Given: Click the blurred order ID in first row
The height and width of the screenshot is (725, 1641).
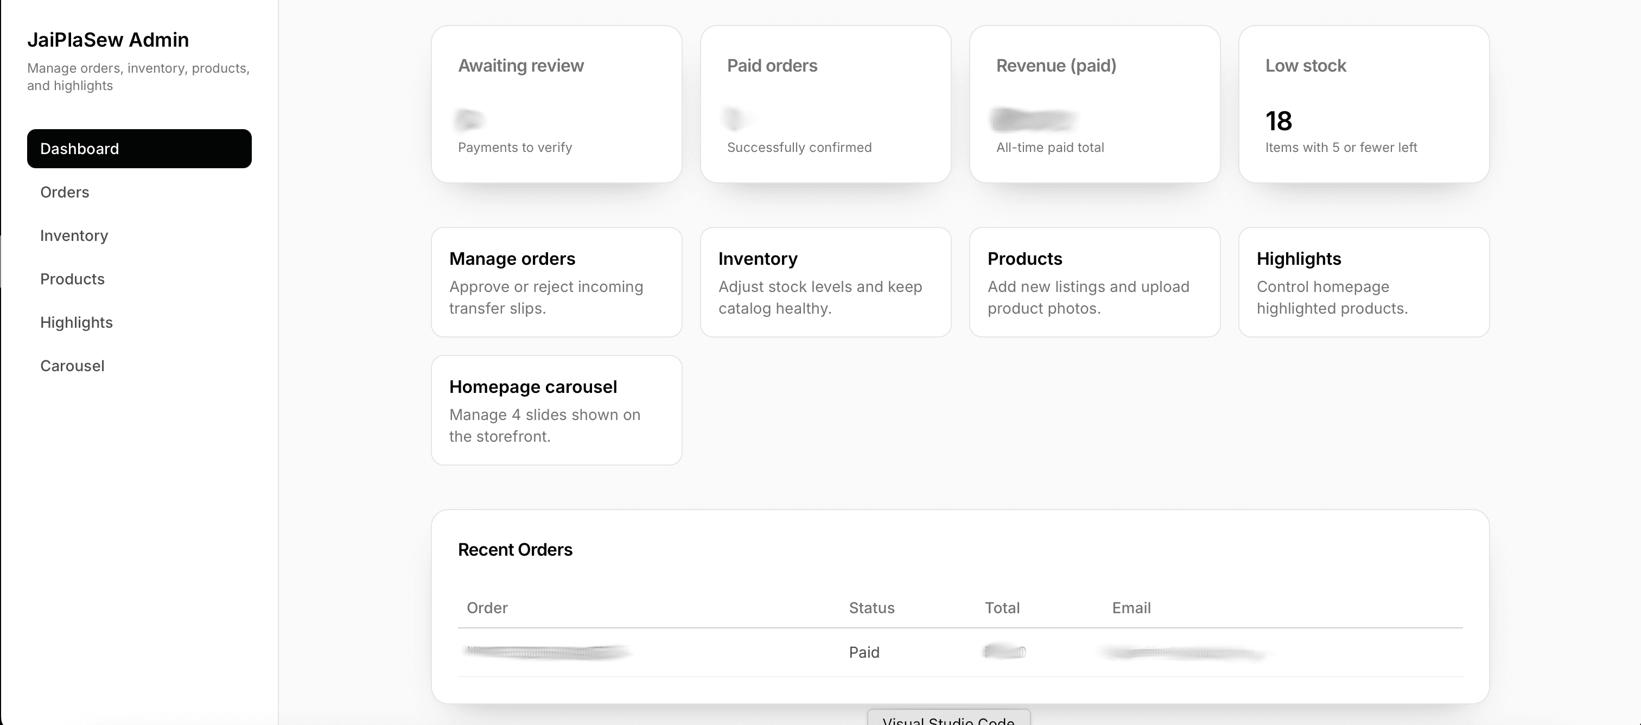Looking at the screenshot, I should click(548, 652).
